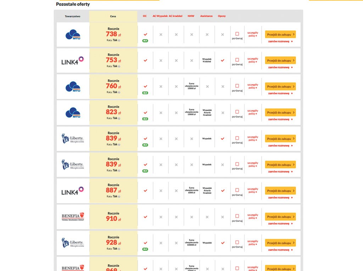The height and width of the screenshot is (271, 363).
Task: Click the Benefia logo in the 910 zł offer
Action: coord(73,216)
